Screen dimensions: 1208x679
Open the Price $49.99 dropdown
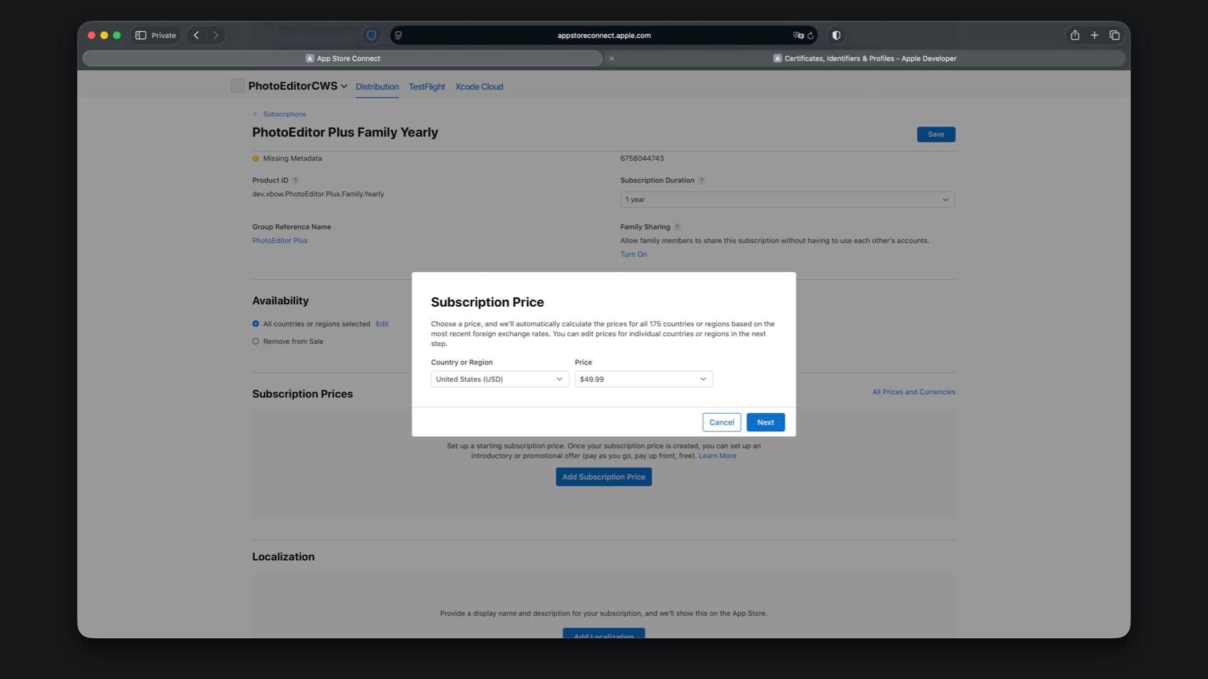click(x=643, y=379)
